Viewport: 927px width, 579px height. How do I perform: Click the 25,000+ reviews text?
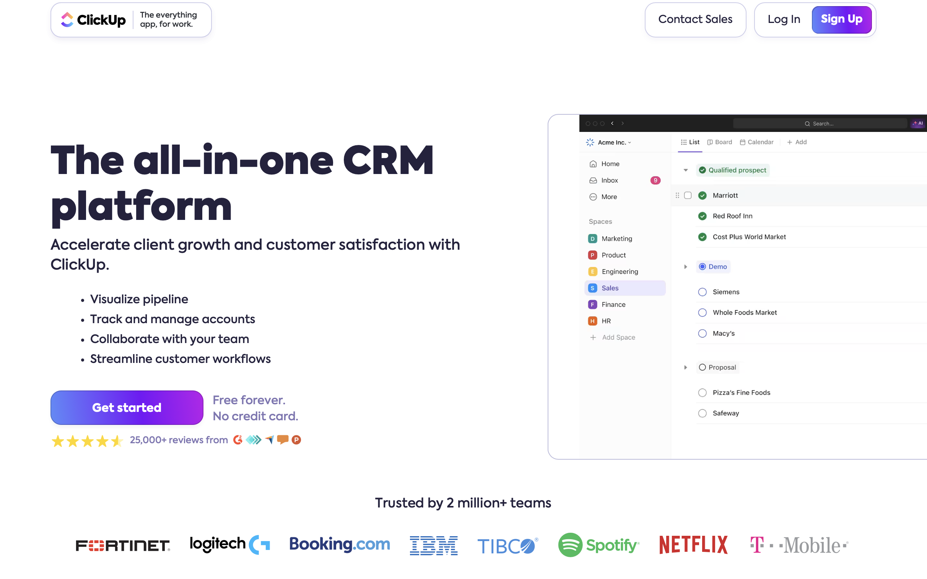pyautogui.click(x=179, y=440)
